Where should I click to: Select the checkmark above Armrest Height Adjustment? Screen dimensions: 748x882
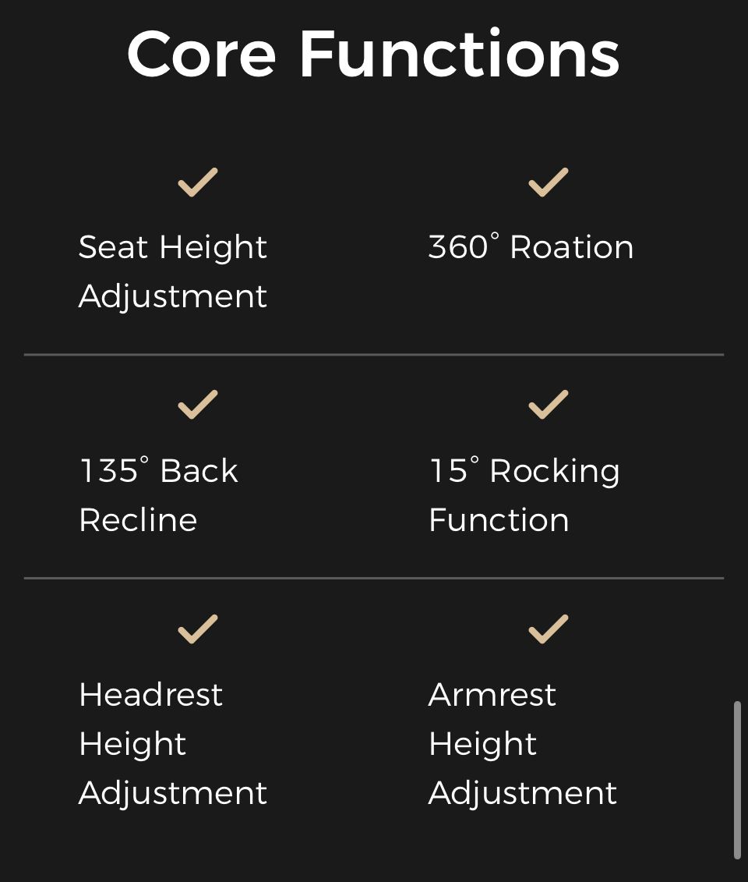coord(548,629)
